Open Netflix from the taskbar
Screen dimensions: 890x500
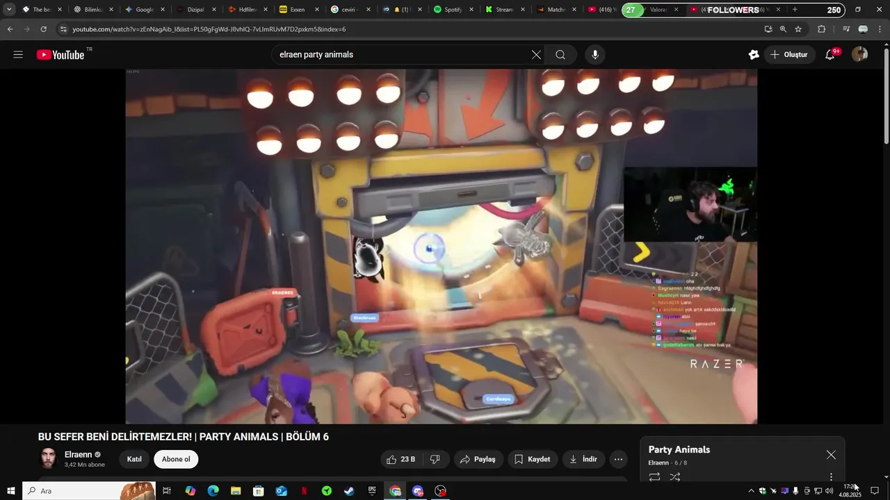(304, 491)
